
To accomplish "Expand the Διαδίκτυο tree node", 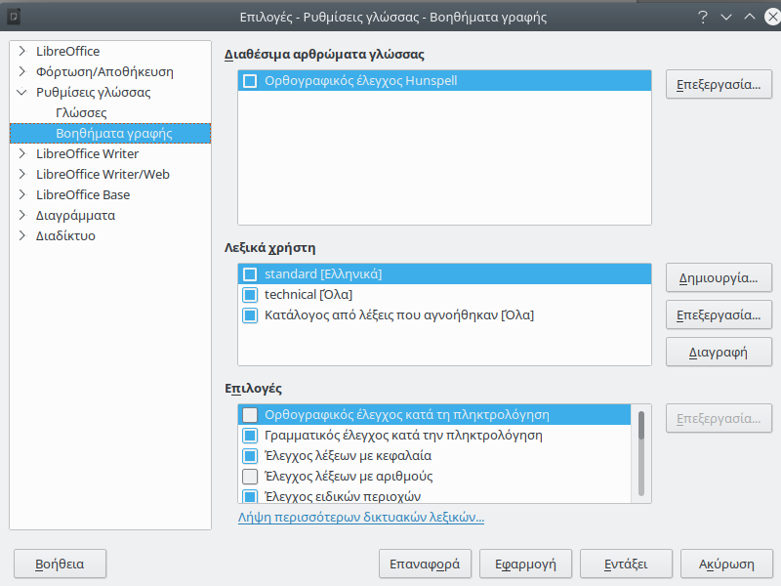I will 21,235.
